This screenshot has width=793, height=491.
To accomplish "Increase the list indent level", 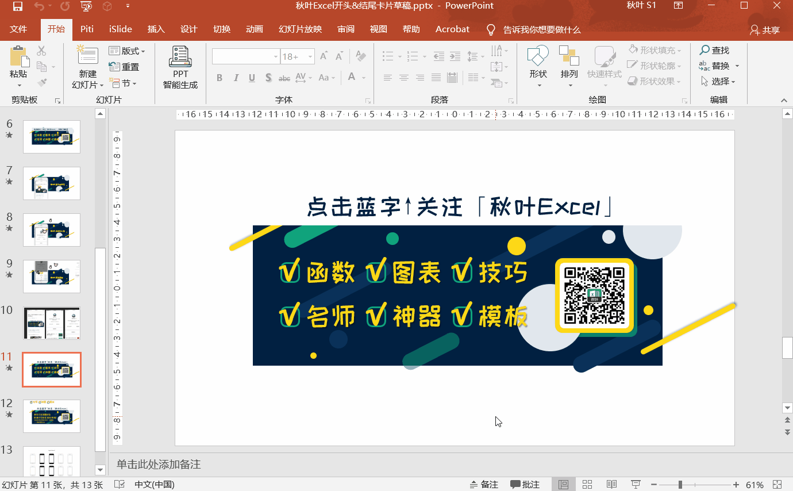I will [455, 56].
